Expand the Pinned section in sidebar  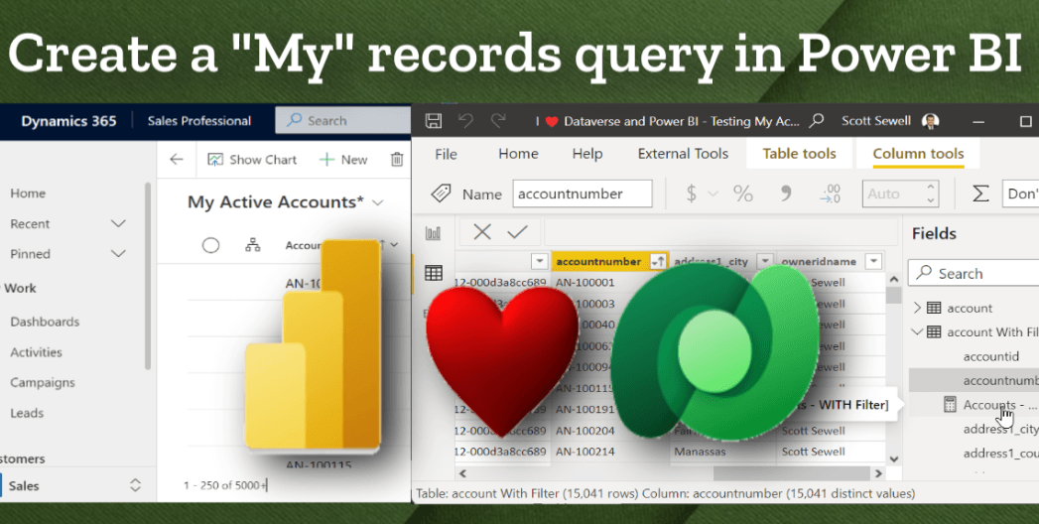tap(119, 254)
